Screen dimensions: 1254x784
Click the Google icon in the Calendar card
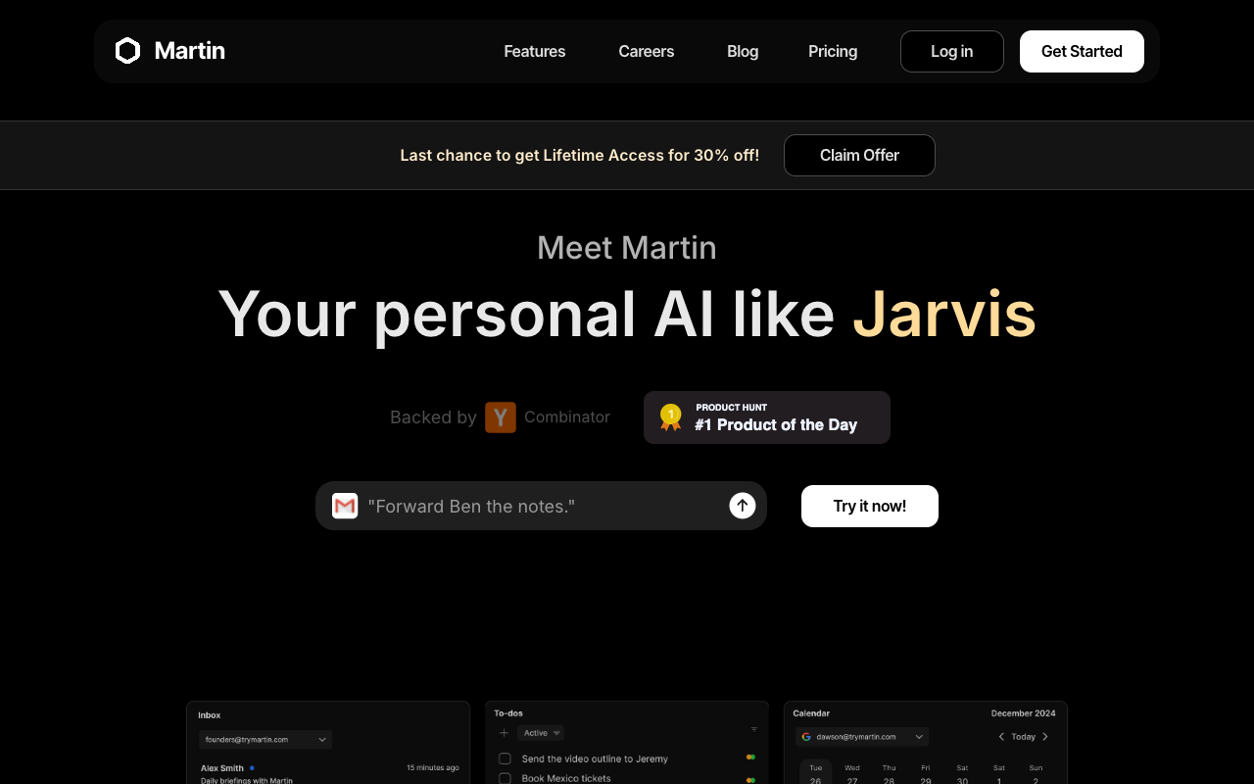pyautogui.click(x=806, y=736)
